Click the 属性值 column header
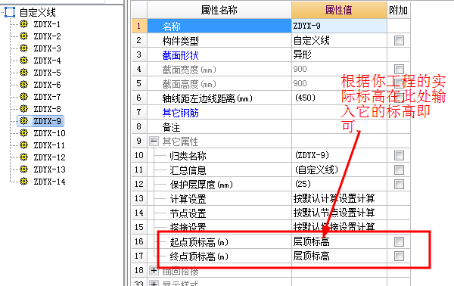The height and width of the screenshot is (286, 454). 339,10
